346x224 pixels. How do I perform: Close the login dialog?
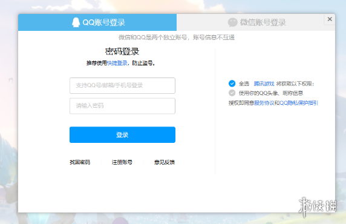[x=330, y=19]
